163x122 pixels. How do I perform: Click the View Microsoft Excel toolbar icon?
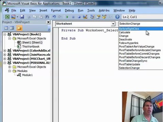coord(7,17)
